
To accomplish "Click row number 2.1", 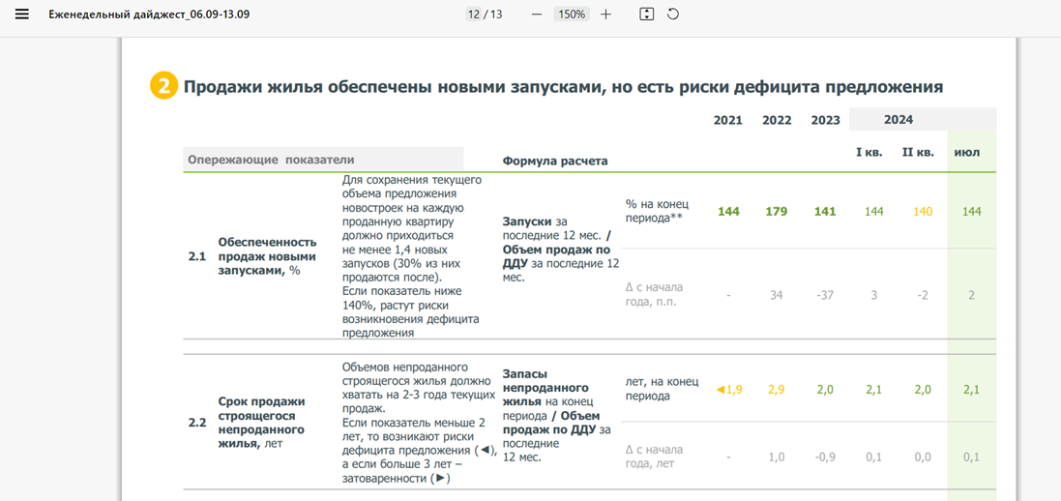I will click(x=197, y=257).
